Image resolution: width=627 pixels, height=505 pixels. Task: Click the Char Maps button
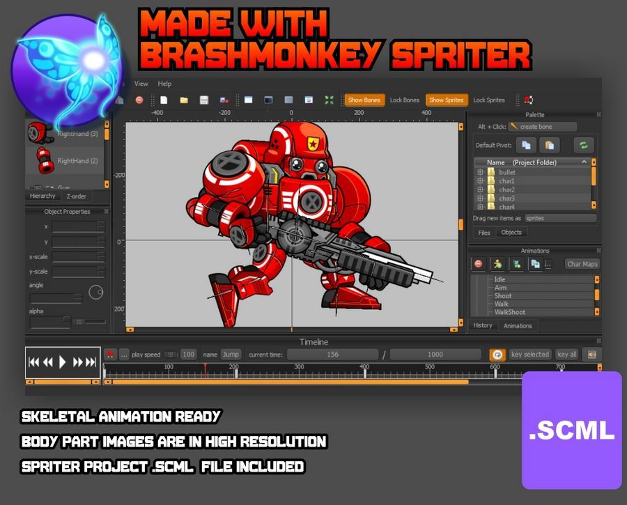tap(582, 264)
